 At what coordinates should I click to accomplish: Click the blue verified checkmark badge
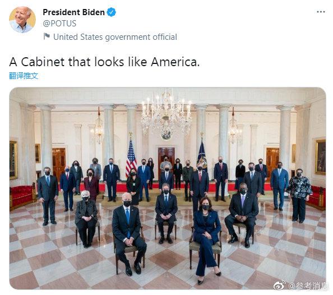[112, 12]
